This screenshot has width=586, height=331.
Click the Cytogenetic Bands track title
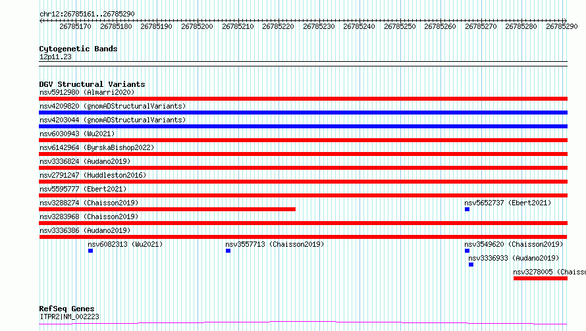[78, 49]
